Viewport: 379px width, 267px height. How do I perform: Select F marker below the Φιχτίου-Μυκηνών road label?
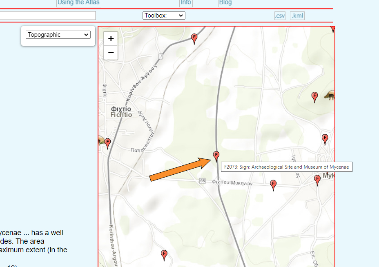(x=274, y=185)
